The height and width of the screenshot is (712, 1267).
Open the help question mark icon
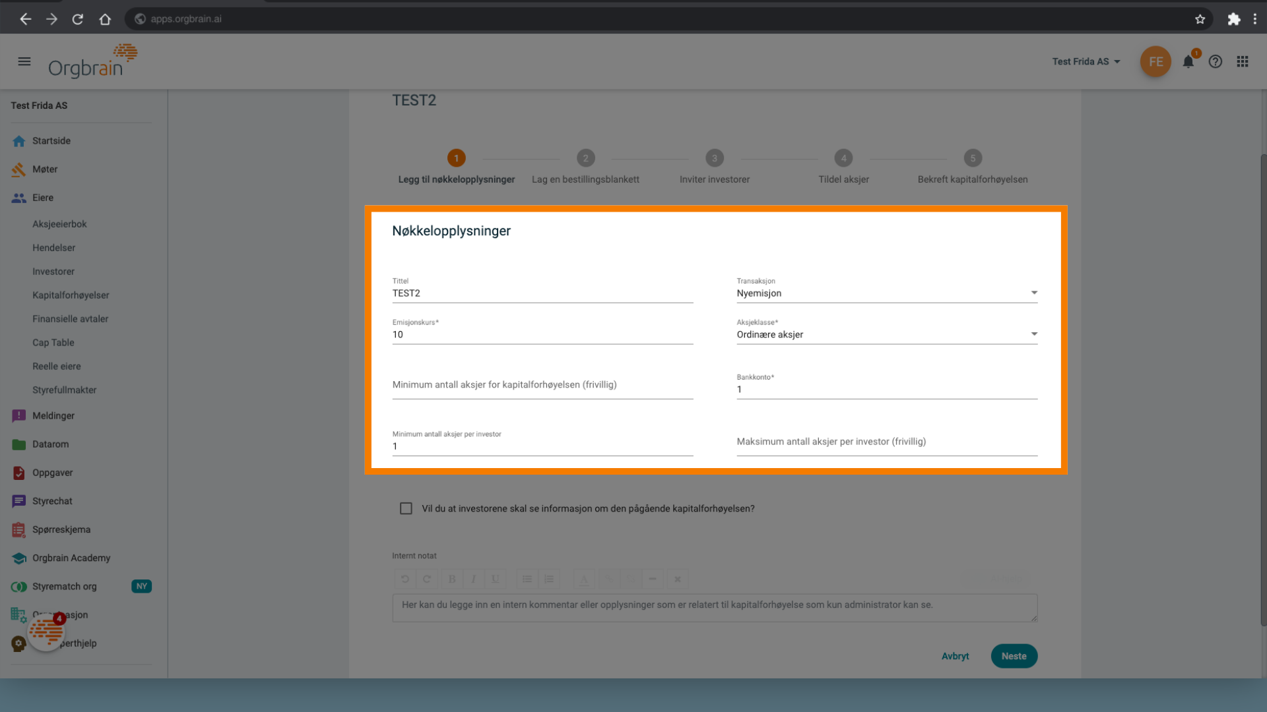[1216, 61]
